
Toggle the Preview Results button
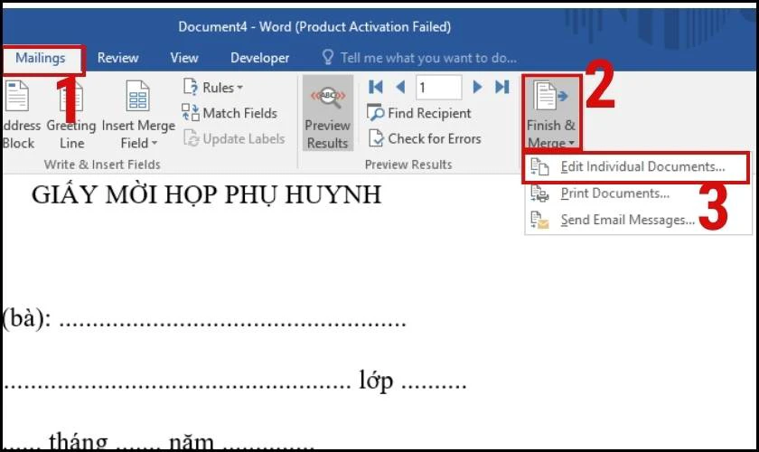coord(327,113)
